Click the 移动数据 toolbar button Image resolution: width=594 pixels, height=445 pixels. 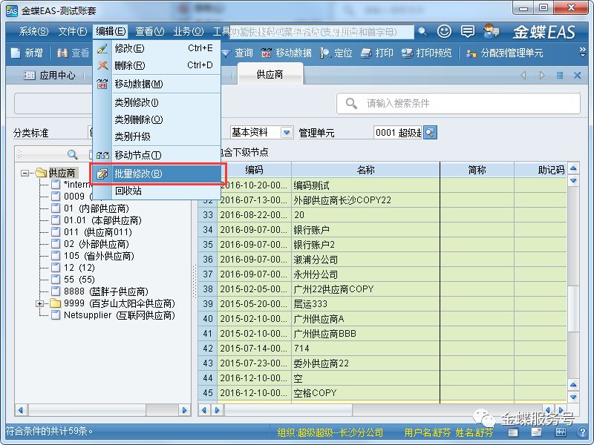coord(287,53)
